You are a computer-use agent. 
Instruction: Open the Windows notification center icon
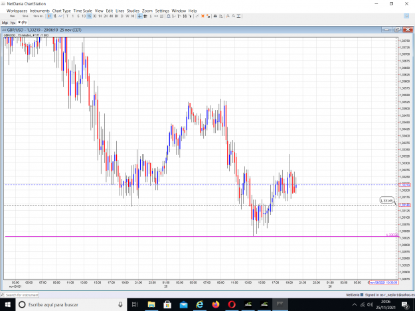(405, 304)
